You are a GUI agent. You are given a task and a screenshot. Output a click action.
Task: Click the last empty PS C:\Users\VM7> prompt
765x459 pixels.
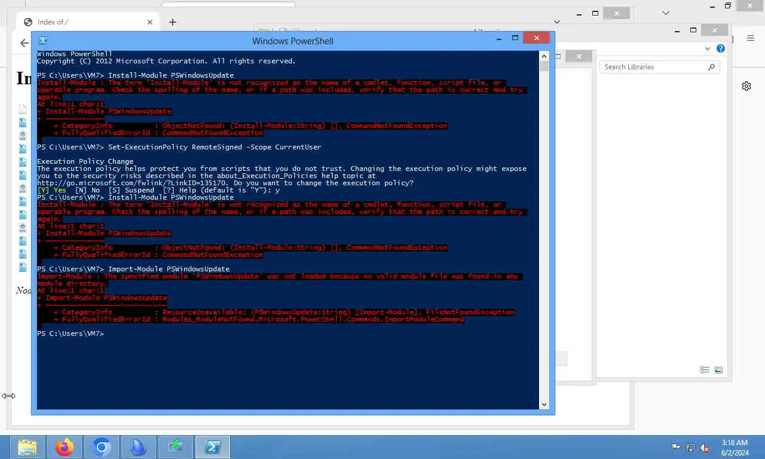pyautogui.click(x=71, y=333)
